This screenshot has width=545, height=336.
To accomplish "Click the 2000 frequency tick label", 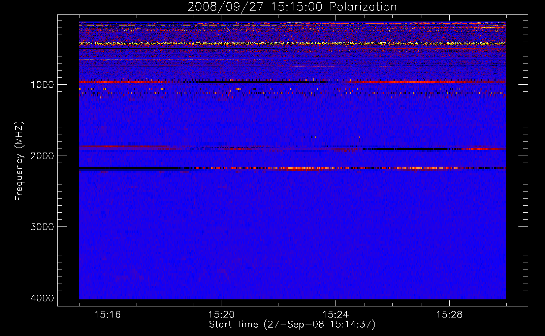I will tap(42, 156).
